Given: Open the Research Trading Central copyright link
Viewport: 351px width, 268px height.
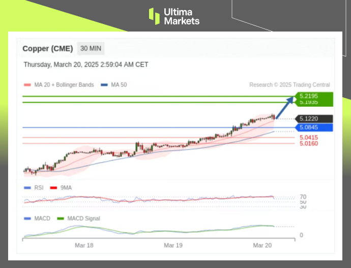Looking at the screenshot, I should click(289, 85).
